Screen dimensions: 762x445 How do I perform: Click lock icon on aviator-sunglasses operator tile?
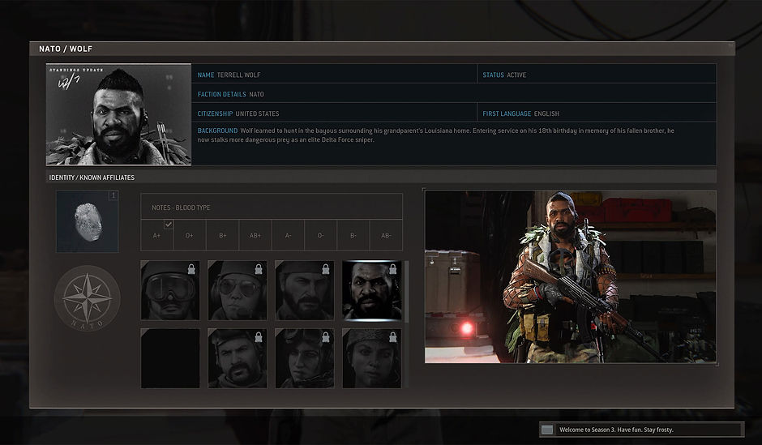pyautogui.click(x=259, y=268)
